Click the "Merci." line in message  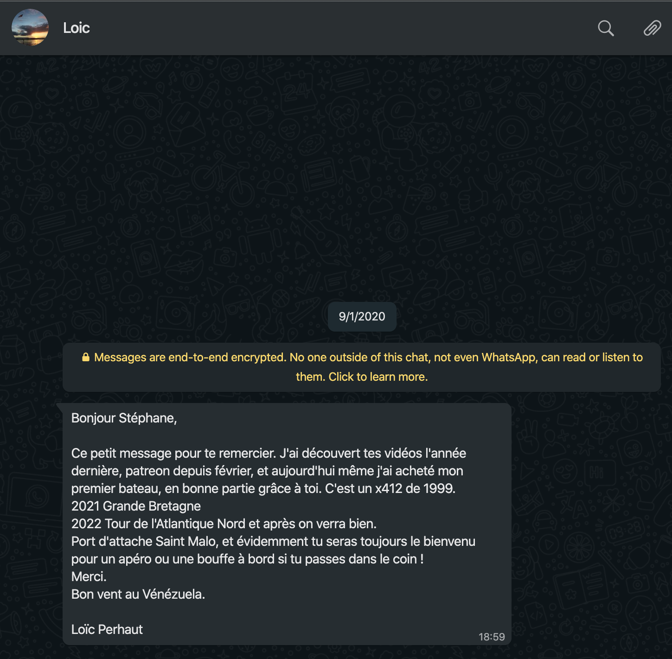[89, 576]
